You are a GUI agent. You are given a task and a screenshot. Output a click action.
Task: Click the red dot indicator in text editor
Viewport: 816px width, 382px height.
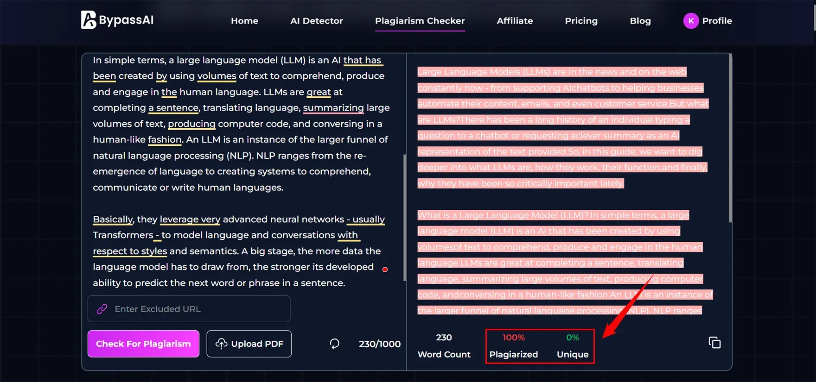[385, 269]
